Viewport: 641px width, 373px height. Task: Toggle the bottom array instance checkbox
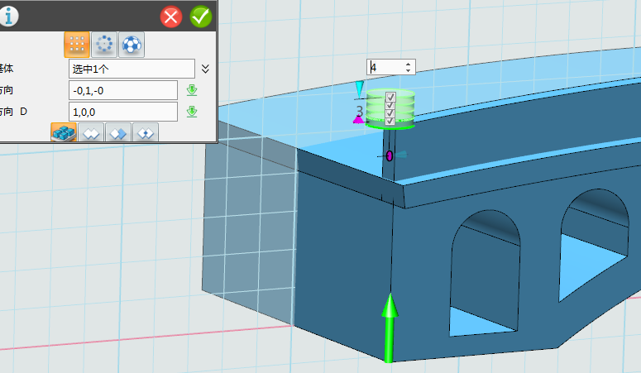click(390, 122)
